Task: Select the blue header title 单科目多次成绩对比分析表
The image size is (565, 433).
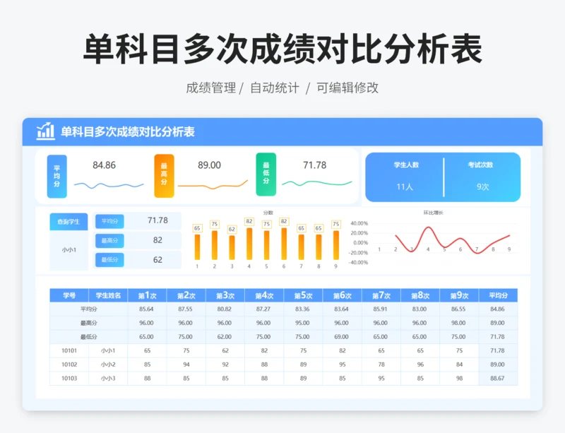Action: pyautogui.click(x=128, y=132)
